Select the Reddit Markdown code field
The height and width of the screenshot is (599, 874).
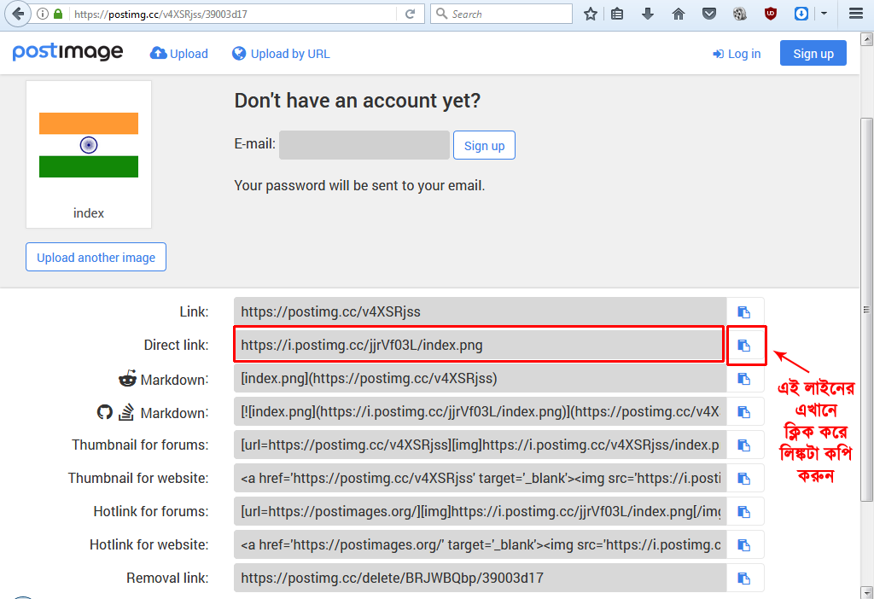(481, 378)
